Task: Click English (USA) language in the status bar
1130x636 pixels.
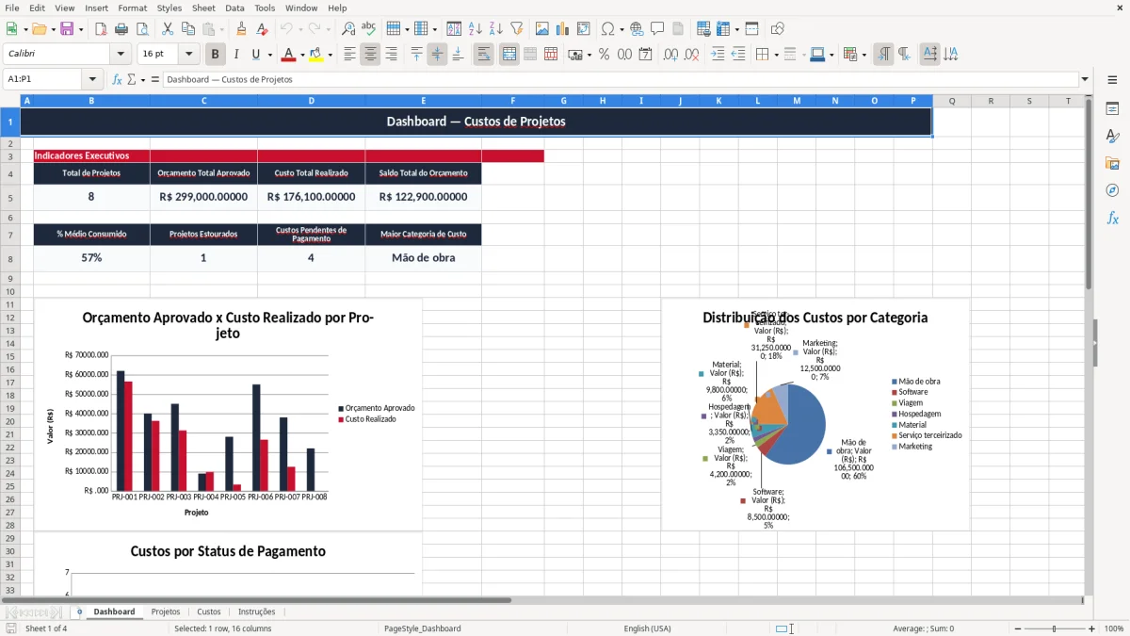Action: tap(647, 628)
